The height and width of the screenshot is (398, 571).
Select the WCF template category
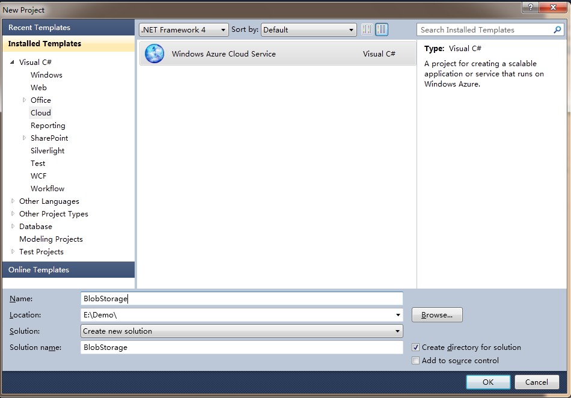[x=38, y=176]
